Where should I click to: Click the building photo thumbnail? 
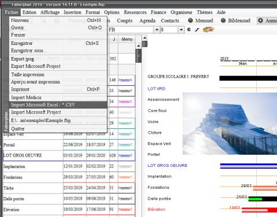230,124
